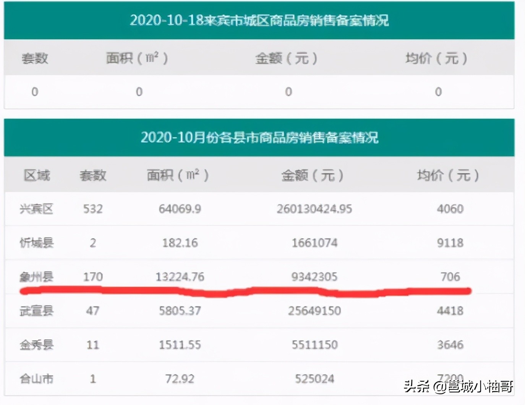
Task: Click the 金秀县 region name
Action: pyautogui.click(x=36, y=345)
